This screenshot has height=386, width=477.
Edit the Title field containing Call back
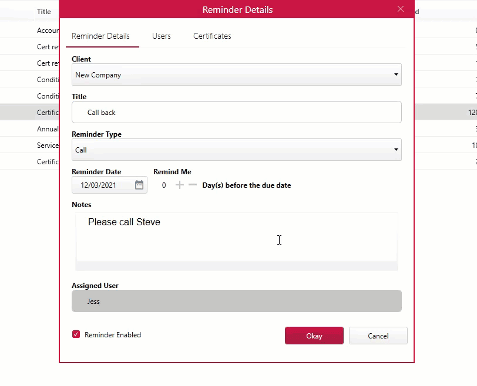(x=235, y=112)
